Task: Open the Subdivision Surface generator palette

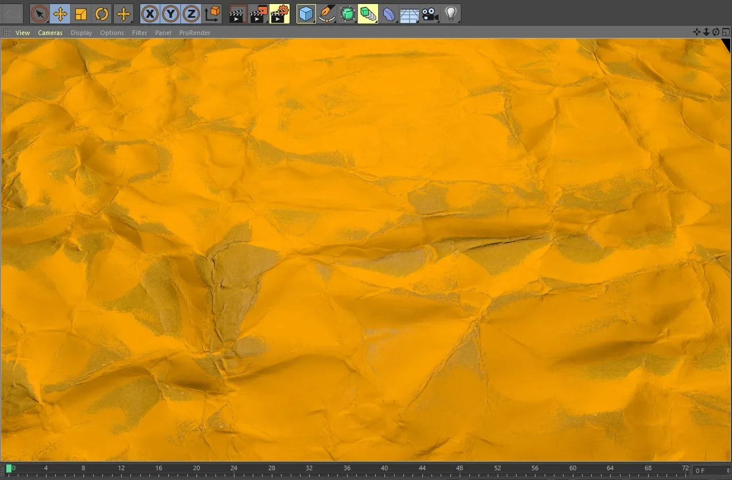Action: tap(347, 13)
